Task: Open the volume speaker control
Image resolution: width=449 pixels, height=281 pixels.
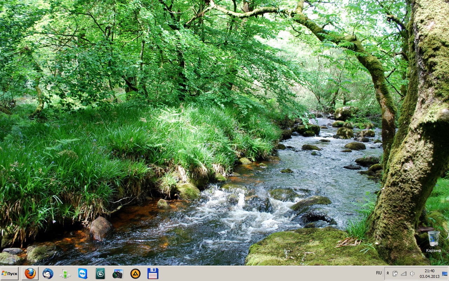Action: [412, 273]
